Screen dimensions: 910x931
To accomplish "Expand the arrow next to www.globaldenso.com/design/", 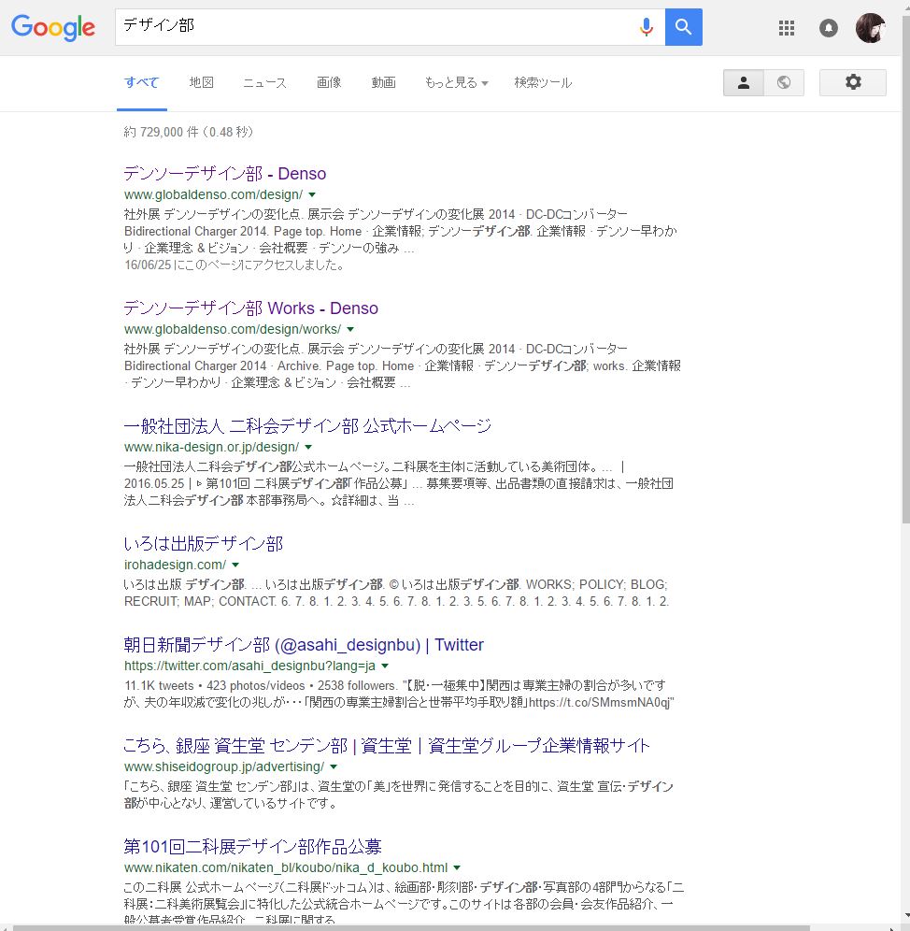I will click(312, 194).
